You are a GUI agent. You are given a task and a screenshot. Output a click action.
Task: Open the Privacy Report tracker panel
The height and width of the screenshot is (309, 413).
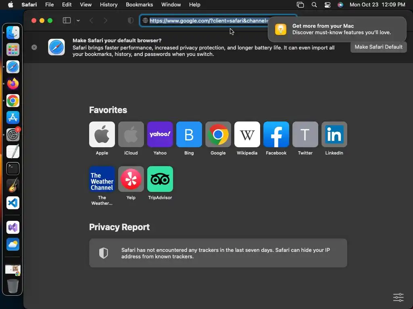tap(218, 253)
